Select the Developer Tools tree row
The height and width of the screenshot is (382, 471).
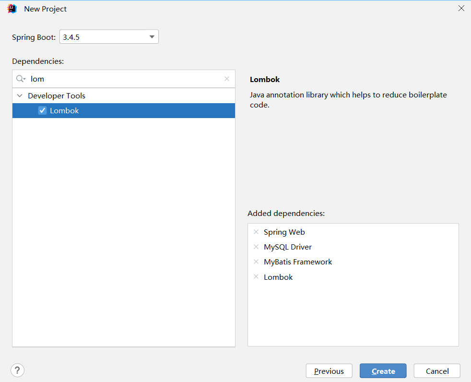click(x=124, y=95)
